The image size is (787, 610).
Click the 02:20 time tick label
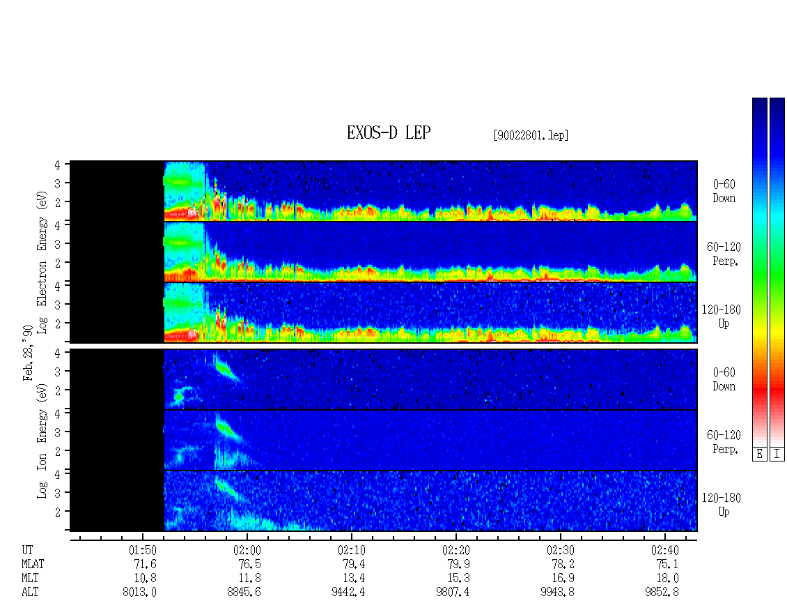(x=455, y=550)
